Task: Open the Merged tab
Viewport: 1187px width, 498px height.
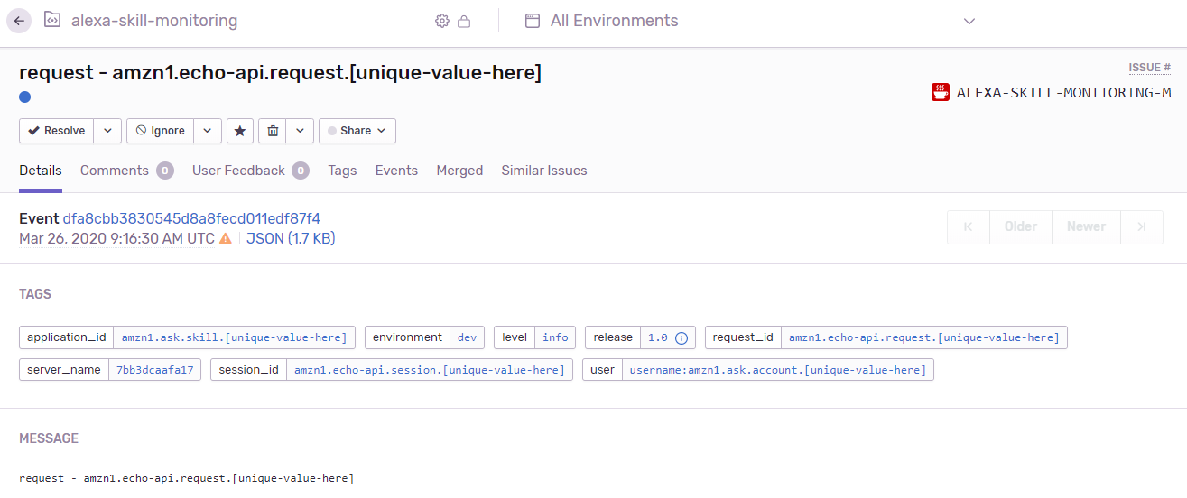Action: click(459, 171)
